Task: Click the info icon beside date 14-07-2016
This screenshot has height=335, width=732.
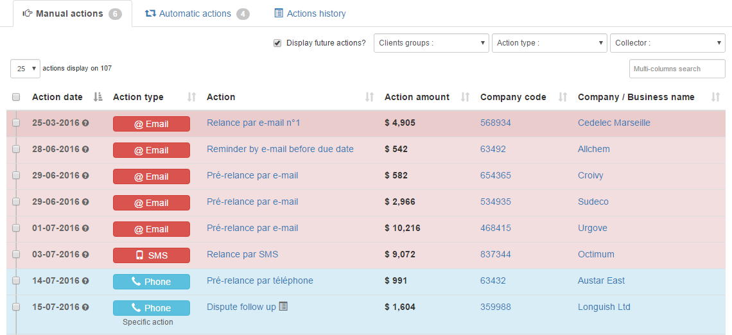Action: click(x=85, y=281)
